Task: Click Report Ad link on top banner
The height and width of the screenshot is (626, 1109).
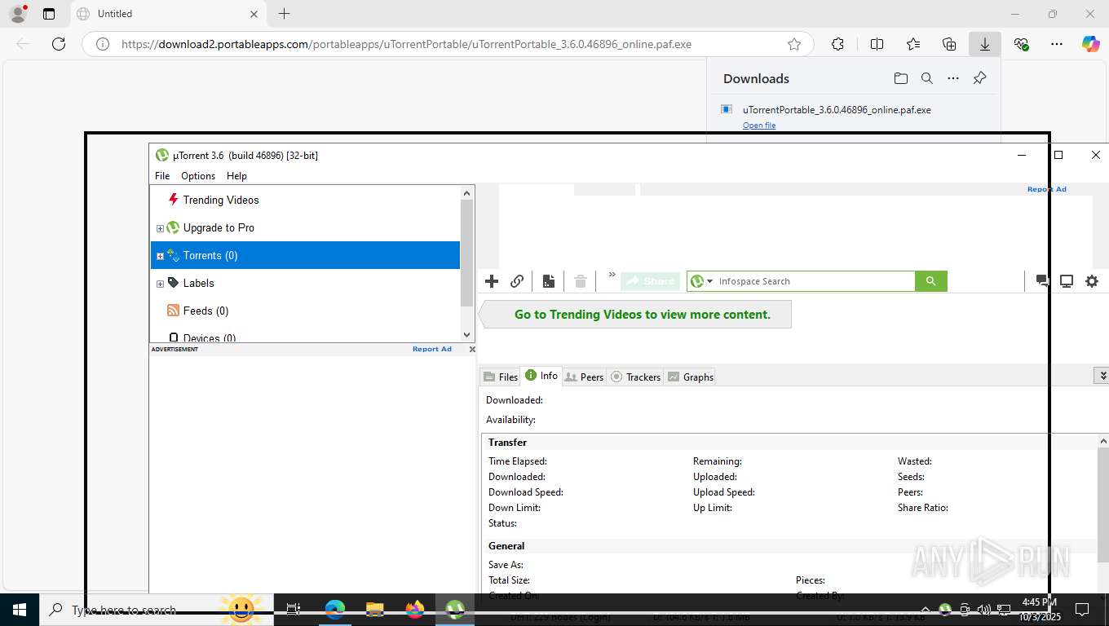Action: [1046, 189]
